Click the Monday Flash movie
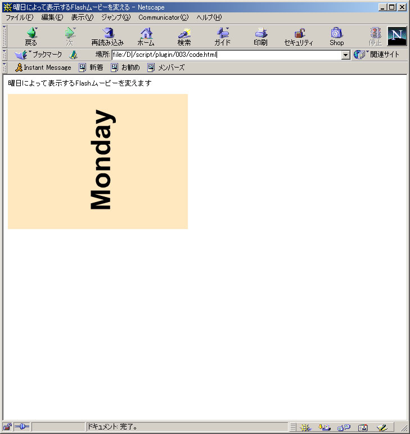410x434 pixels. 98,162
